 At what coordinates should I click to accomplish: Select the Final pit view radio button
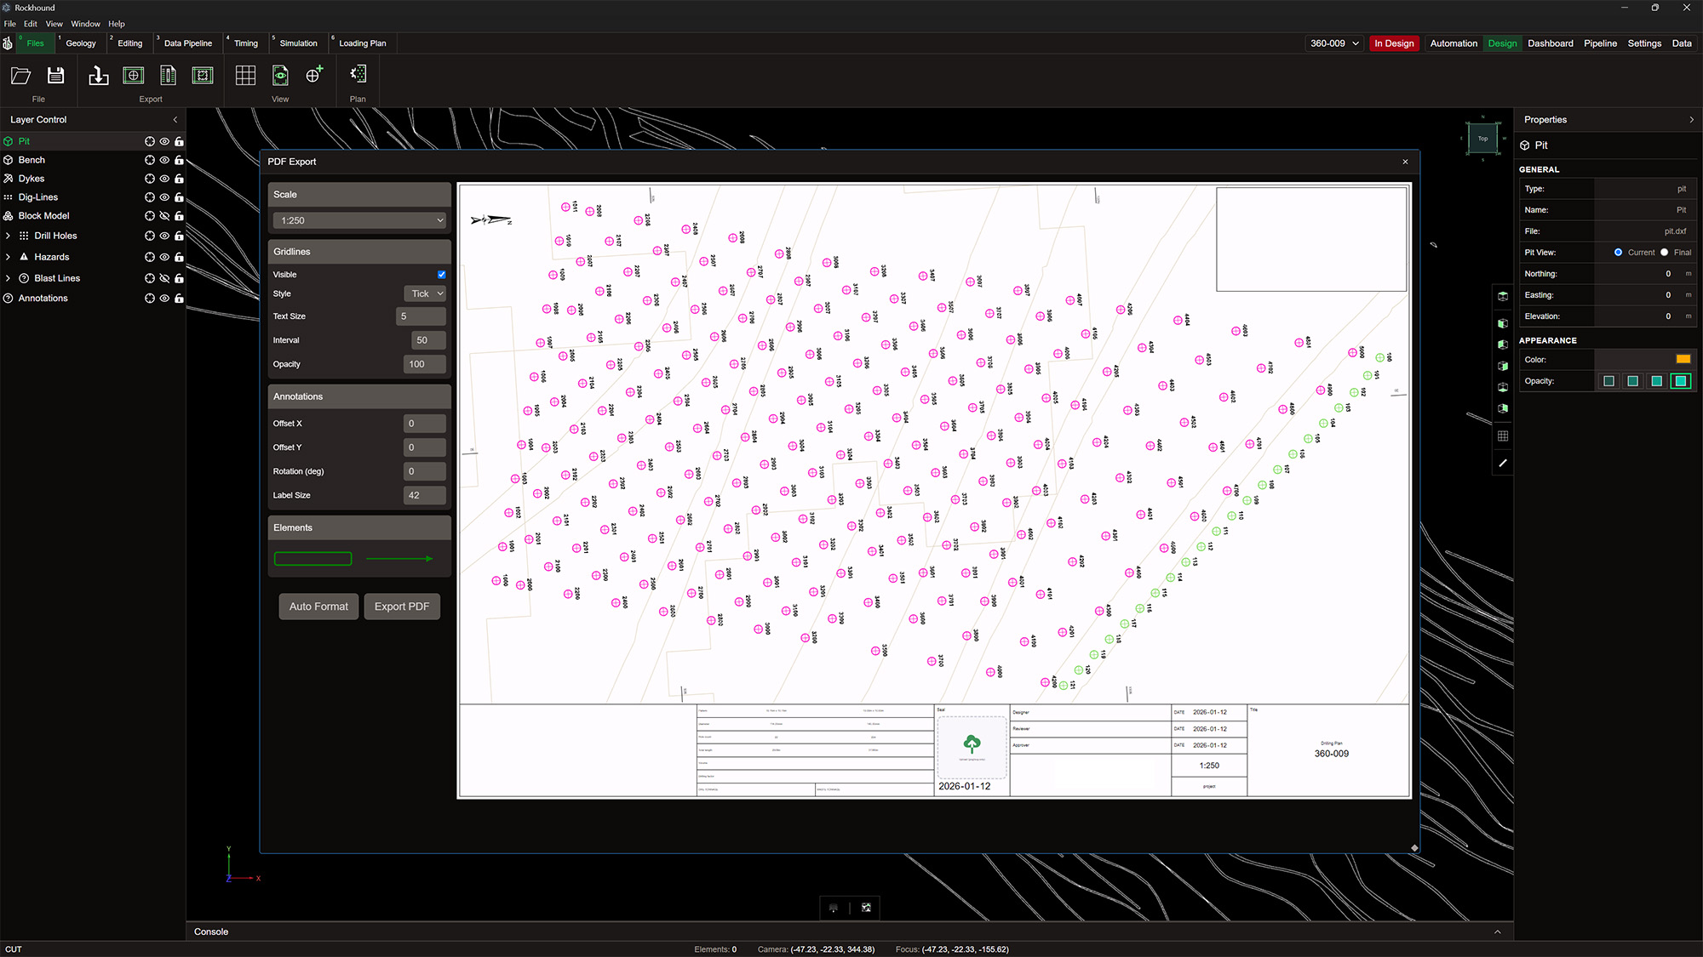1665,253
